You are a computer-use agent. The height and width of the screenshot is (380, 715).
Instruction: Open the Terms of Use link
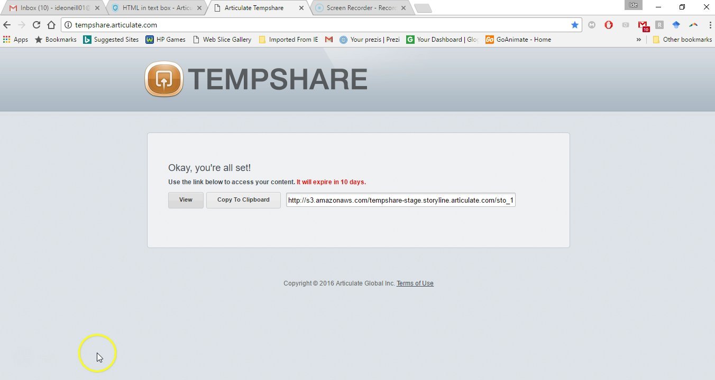click(415, 283)
